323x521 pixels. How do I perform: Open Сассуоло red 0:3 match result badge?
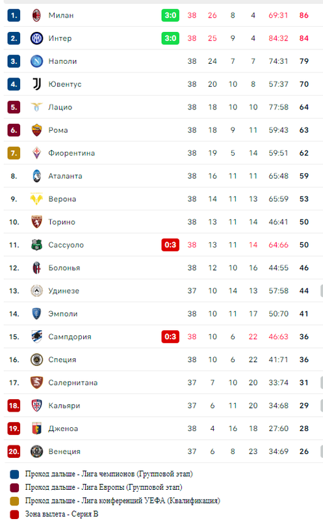[x=170, y=245]
